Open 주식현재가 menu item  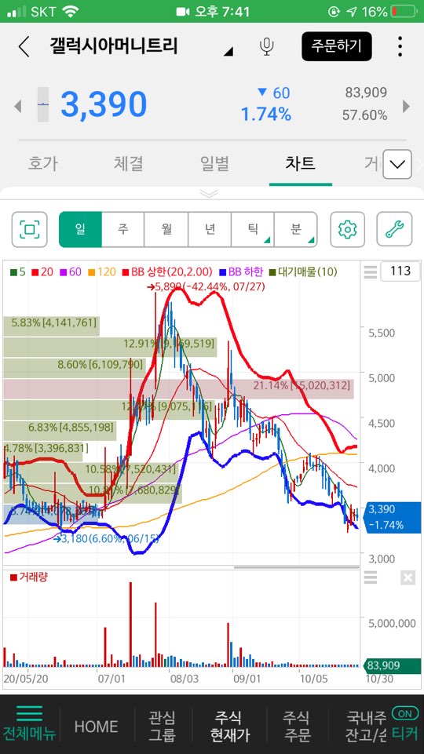point(230,726)
